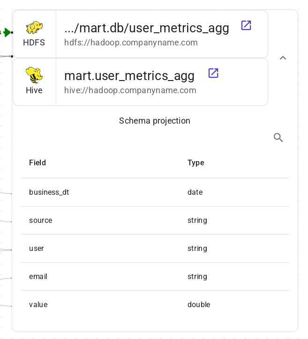The image size is (308, 339).
Task: Click the Type column header
Action: click(x=196, y=163)
